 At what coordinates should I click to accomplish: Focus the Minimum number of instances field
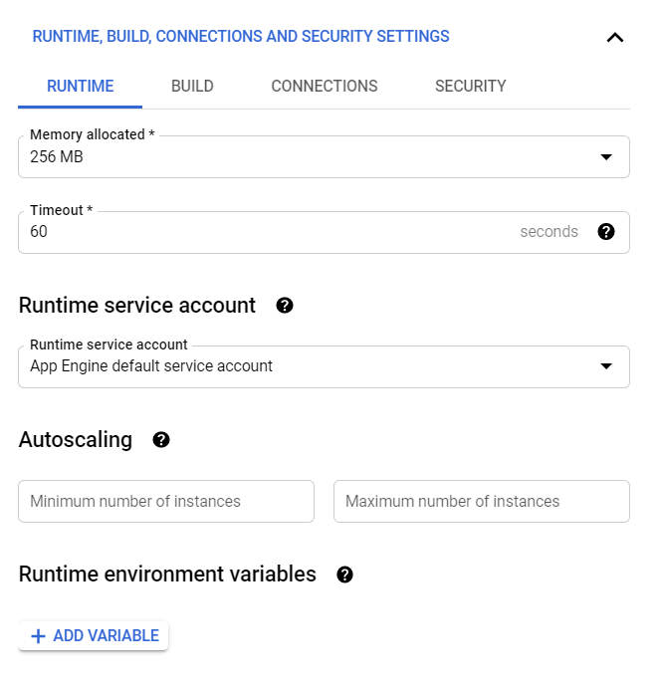pyautogui.click(x=166, y=502)
